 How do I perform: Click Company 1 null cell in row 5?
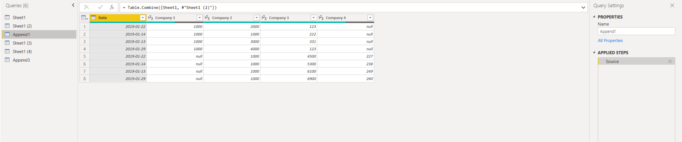[175, 56]
